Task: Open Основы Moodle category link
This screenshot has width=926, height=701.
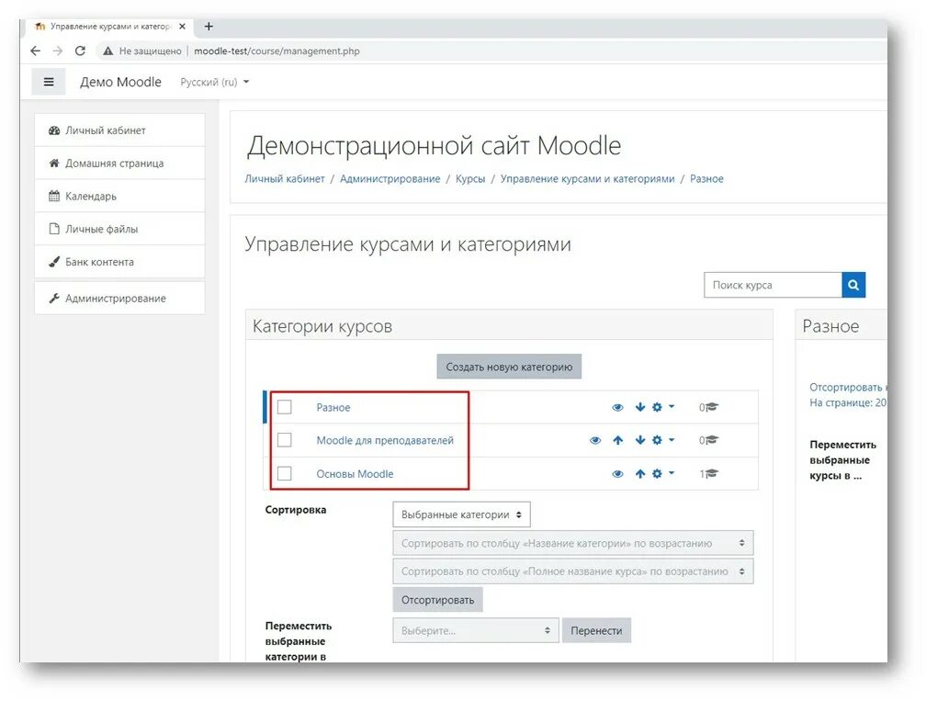Action: tap(355, 474)
